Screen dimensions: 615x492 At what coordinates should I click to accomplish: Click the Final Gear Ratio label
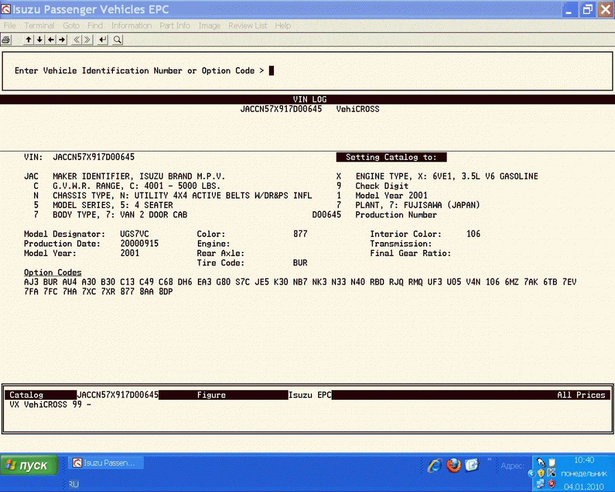410,253
